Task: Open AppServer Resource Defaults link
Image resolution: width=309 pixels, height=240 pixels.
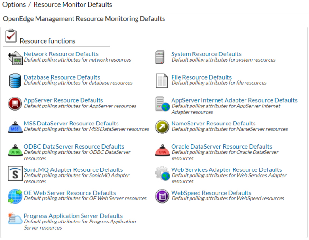Action: click(63, 100)
